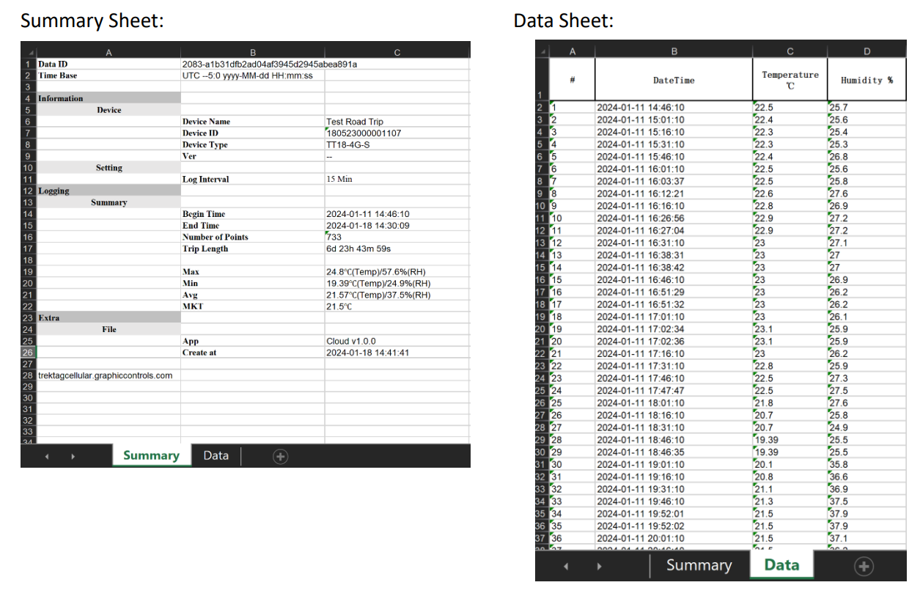
Task: Add a new sheet in the Summary Sheet window
Action: pos(279,456)
